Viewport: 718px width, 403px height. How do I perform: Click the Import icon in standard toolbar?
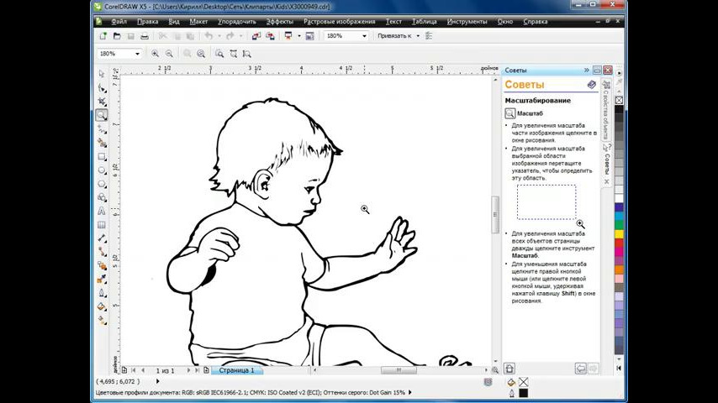point(257,36)
